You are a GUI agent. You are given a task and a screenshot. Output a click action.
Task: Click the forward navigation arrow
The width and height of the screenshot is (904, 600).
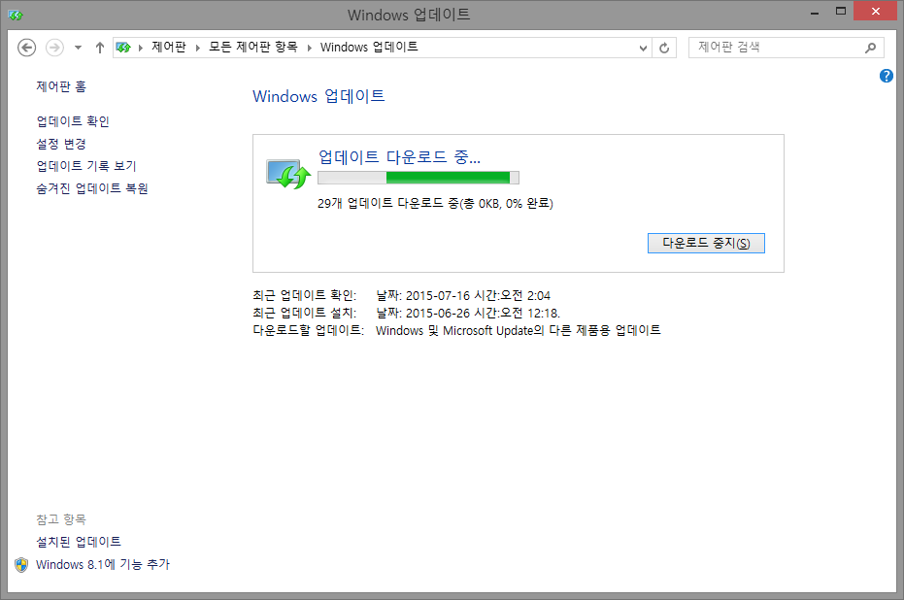(x=54, y=48)
